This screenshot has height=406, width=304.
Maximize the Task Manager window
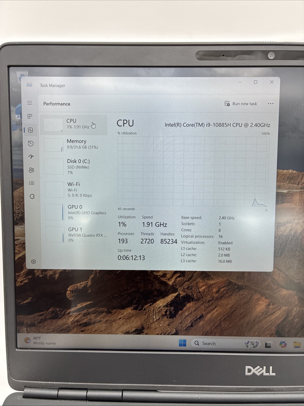tap(256, 82)
